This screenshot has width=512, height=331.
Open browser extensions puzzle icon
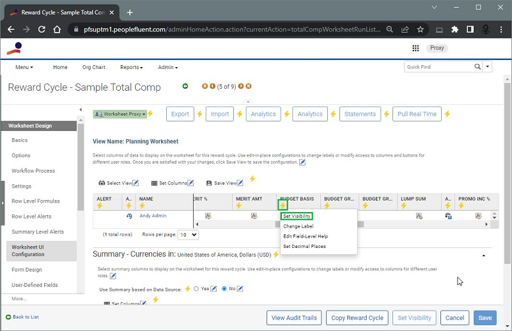[454, 29]
